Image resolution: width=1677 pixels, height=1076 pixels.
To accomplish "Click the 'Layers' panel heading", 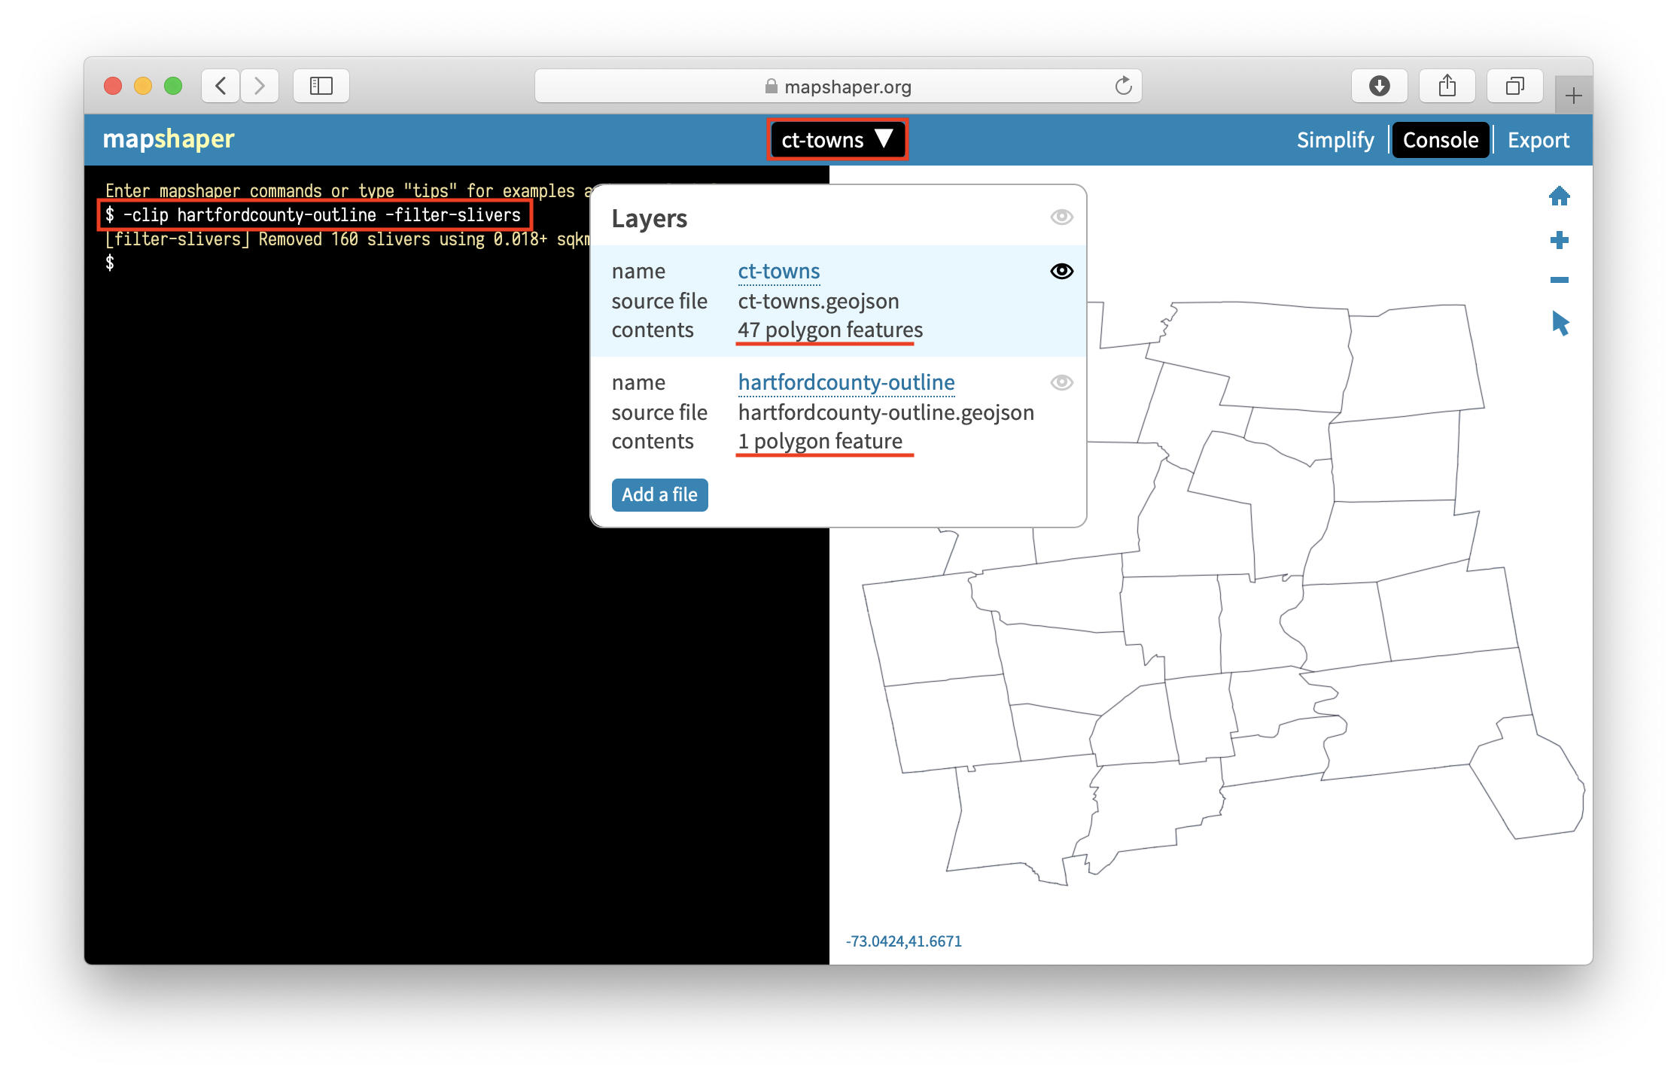I will click(x=649, y=219).
